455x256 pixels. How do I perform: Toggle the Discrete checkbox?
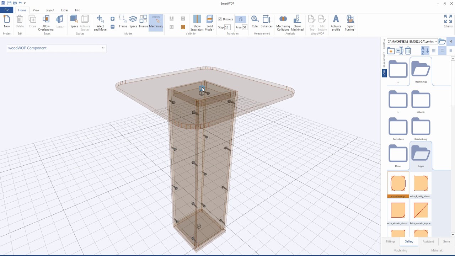click(220, 19)
